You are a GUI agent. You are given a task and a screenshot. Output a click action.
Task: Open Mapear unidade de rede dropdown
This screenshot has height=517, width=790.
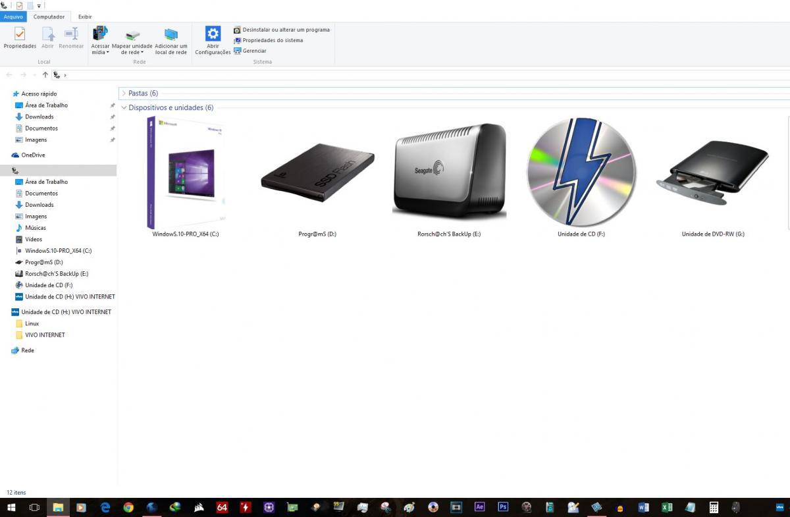(x=132, y=40)
